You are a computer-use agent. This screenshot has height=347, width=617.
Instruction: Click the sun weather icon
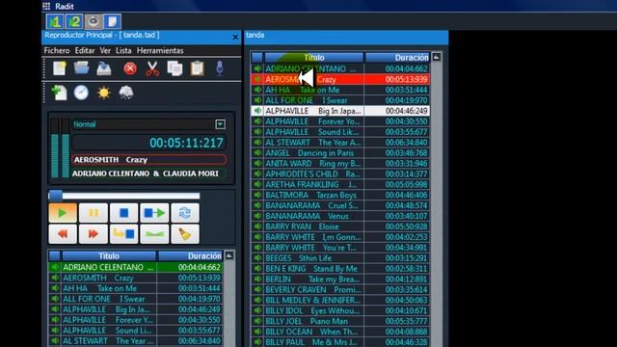click(104, 93)
